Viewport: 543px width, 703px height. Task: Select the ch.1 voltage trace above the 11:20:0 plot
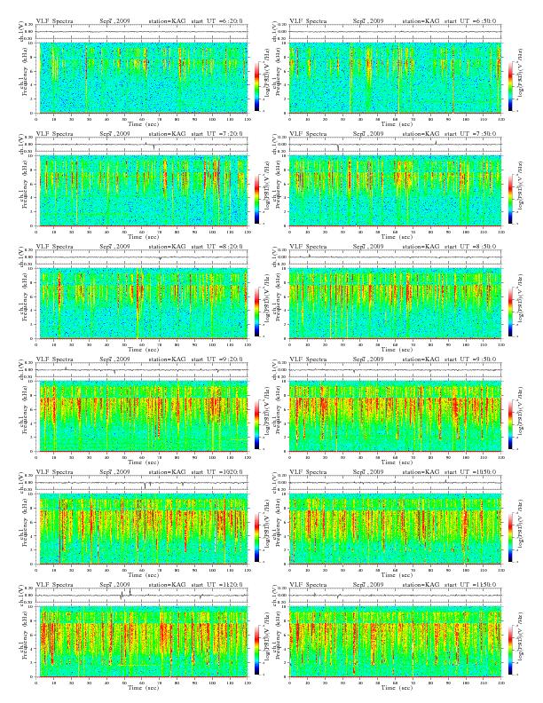pyautogui.click(x=142, y=596)
